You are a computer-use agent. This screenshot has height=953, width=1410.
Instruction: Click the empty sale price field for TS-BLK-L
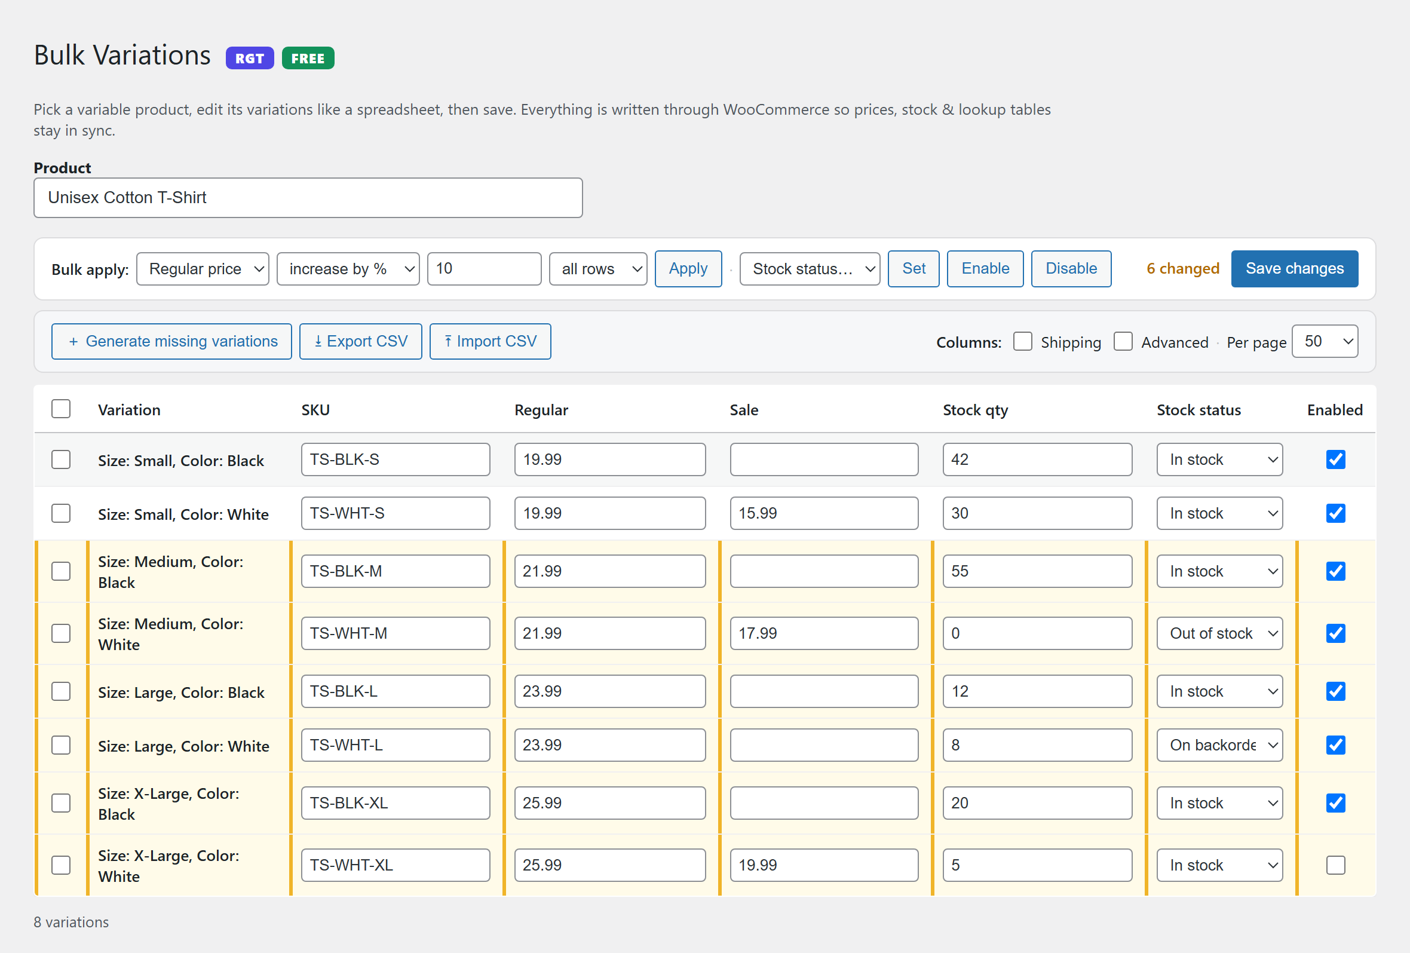(824, 691)
